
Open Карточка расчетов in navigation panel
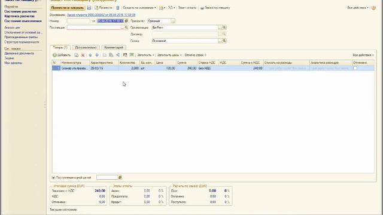click(x=20, y=16)
